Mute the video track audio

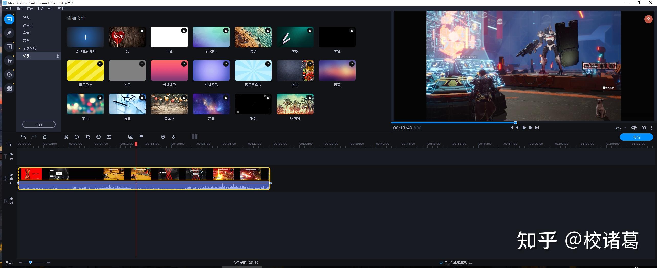click(x=11, y=179)
